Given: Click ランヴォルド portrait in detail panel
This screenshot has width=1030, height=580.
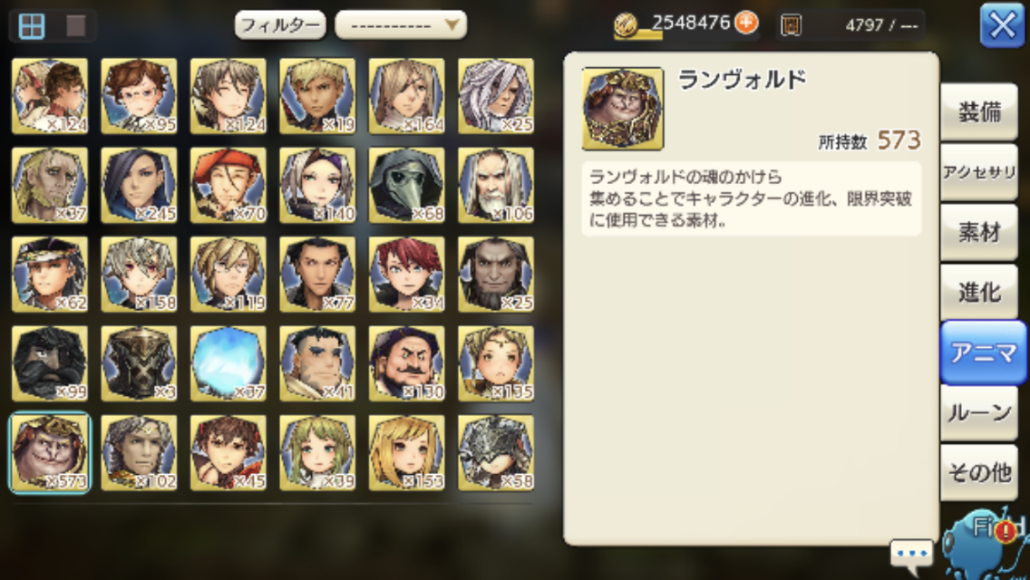Looking at the screenshot, I should click(623, 109).
